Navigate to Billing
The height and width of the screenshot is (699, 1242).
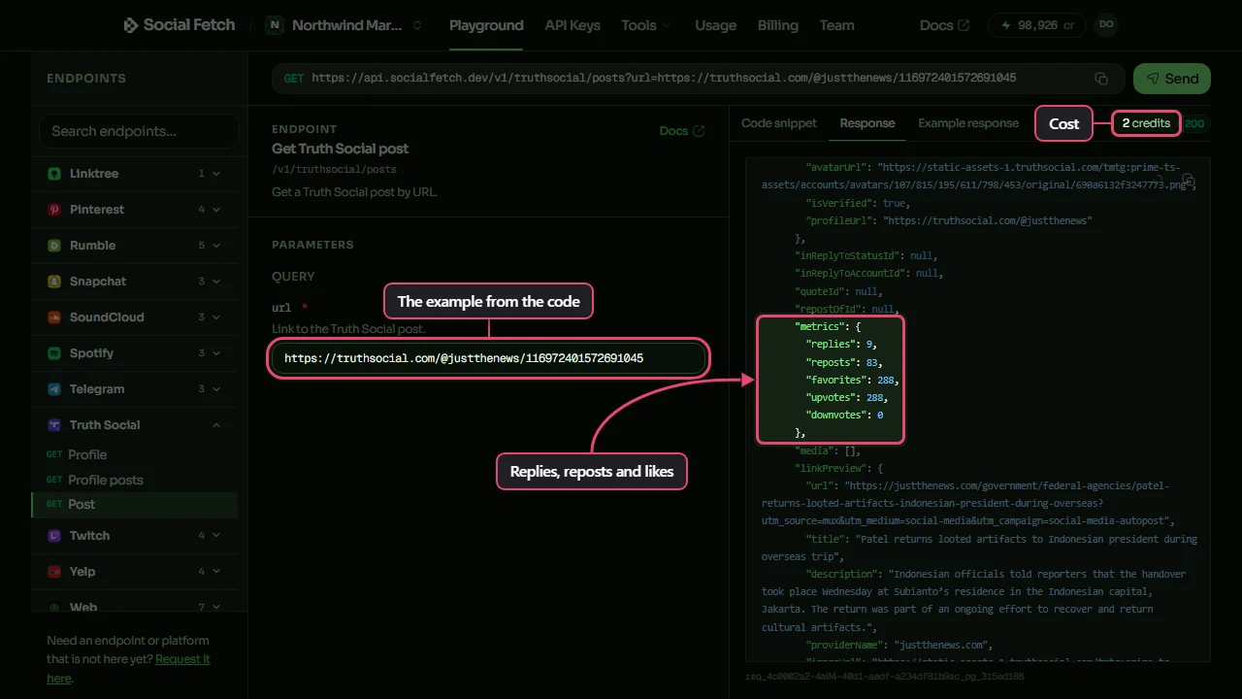coord(778,25)
